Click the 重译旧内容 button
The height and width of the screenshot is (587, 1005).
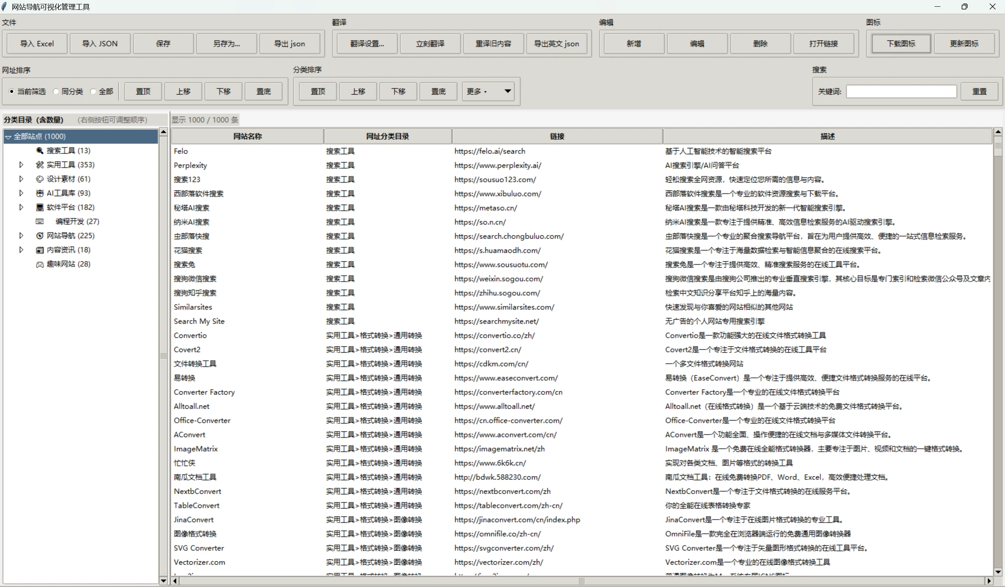pos(493,43)
